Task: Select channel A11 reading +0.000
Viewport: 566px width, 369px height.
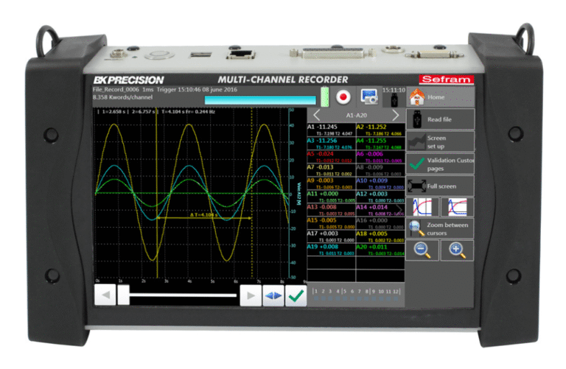Action: tap(331, 197)
